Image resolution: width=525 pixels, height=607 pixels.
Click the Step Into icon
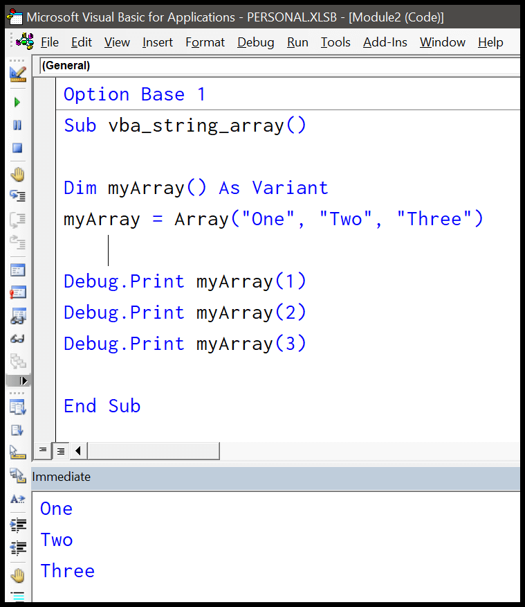pyautogui.click(x=17, y=196)
